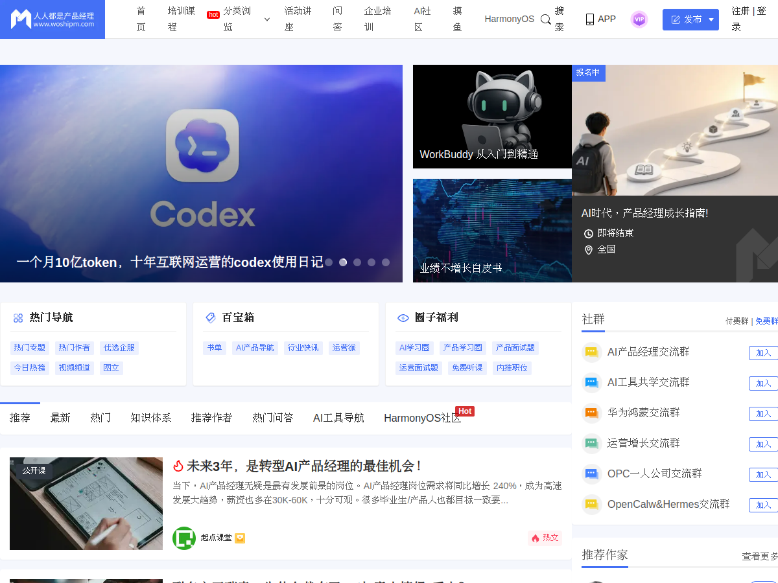Screen dimensions: 778x583
Task: Open the 公开课 article thumbnail
Action: pyautogui.click(x=86, y=504)
